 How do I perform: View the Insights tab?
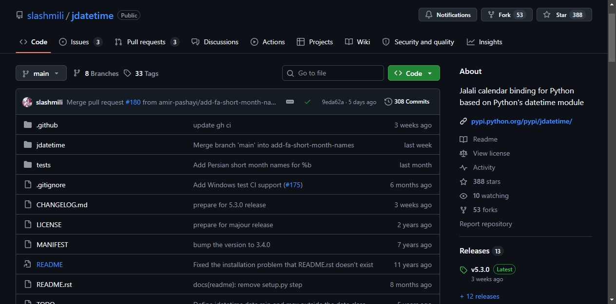(x=484, y=42)
